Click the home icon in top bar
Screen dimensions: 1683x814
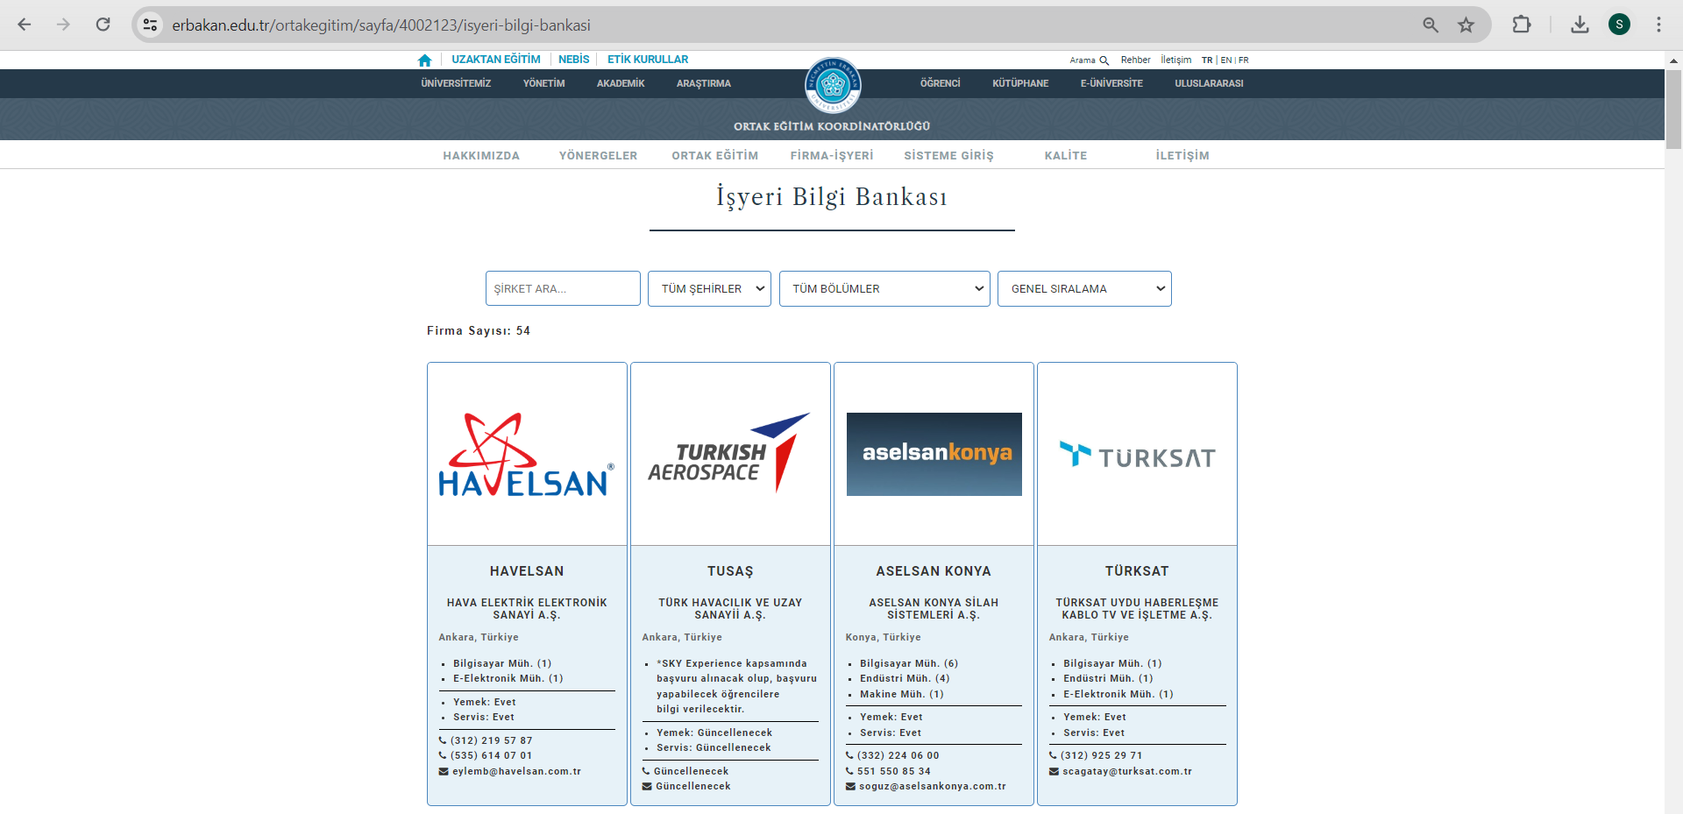[425, 60]
